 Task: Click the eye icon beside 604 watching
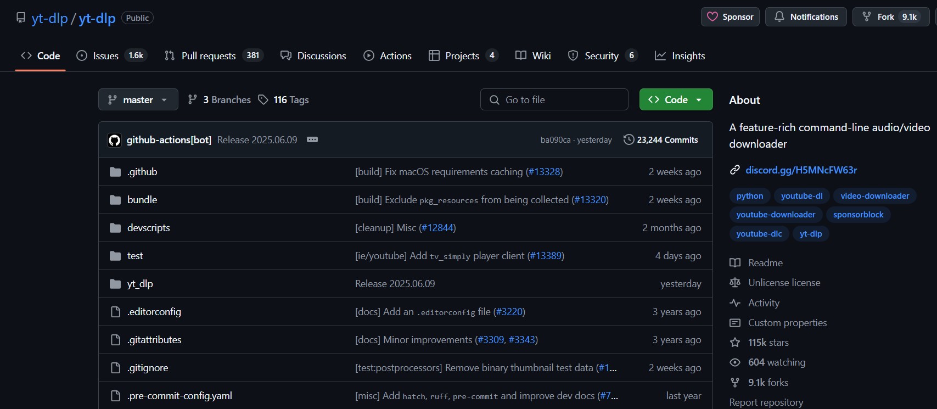point(735,362)
